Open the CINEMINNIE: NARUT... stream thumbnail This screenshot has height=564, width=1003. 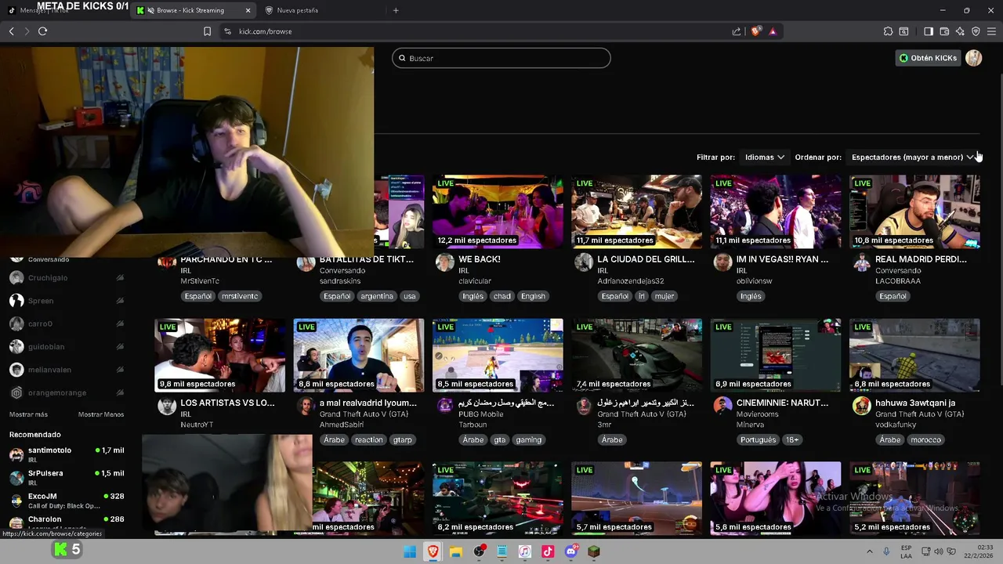pos(776,355)
